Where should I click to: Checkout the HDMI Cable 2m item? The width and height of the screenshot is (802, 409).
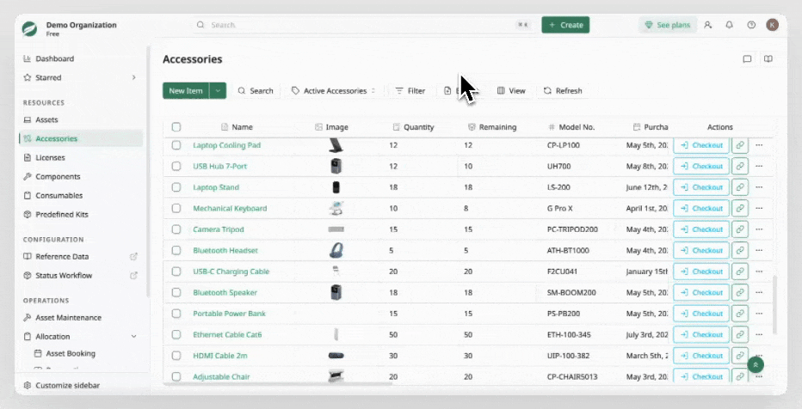pyautogui.click(x=701, y=356)
